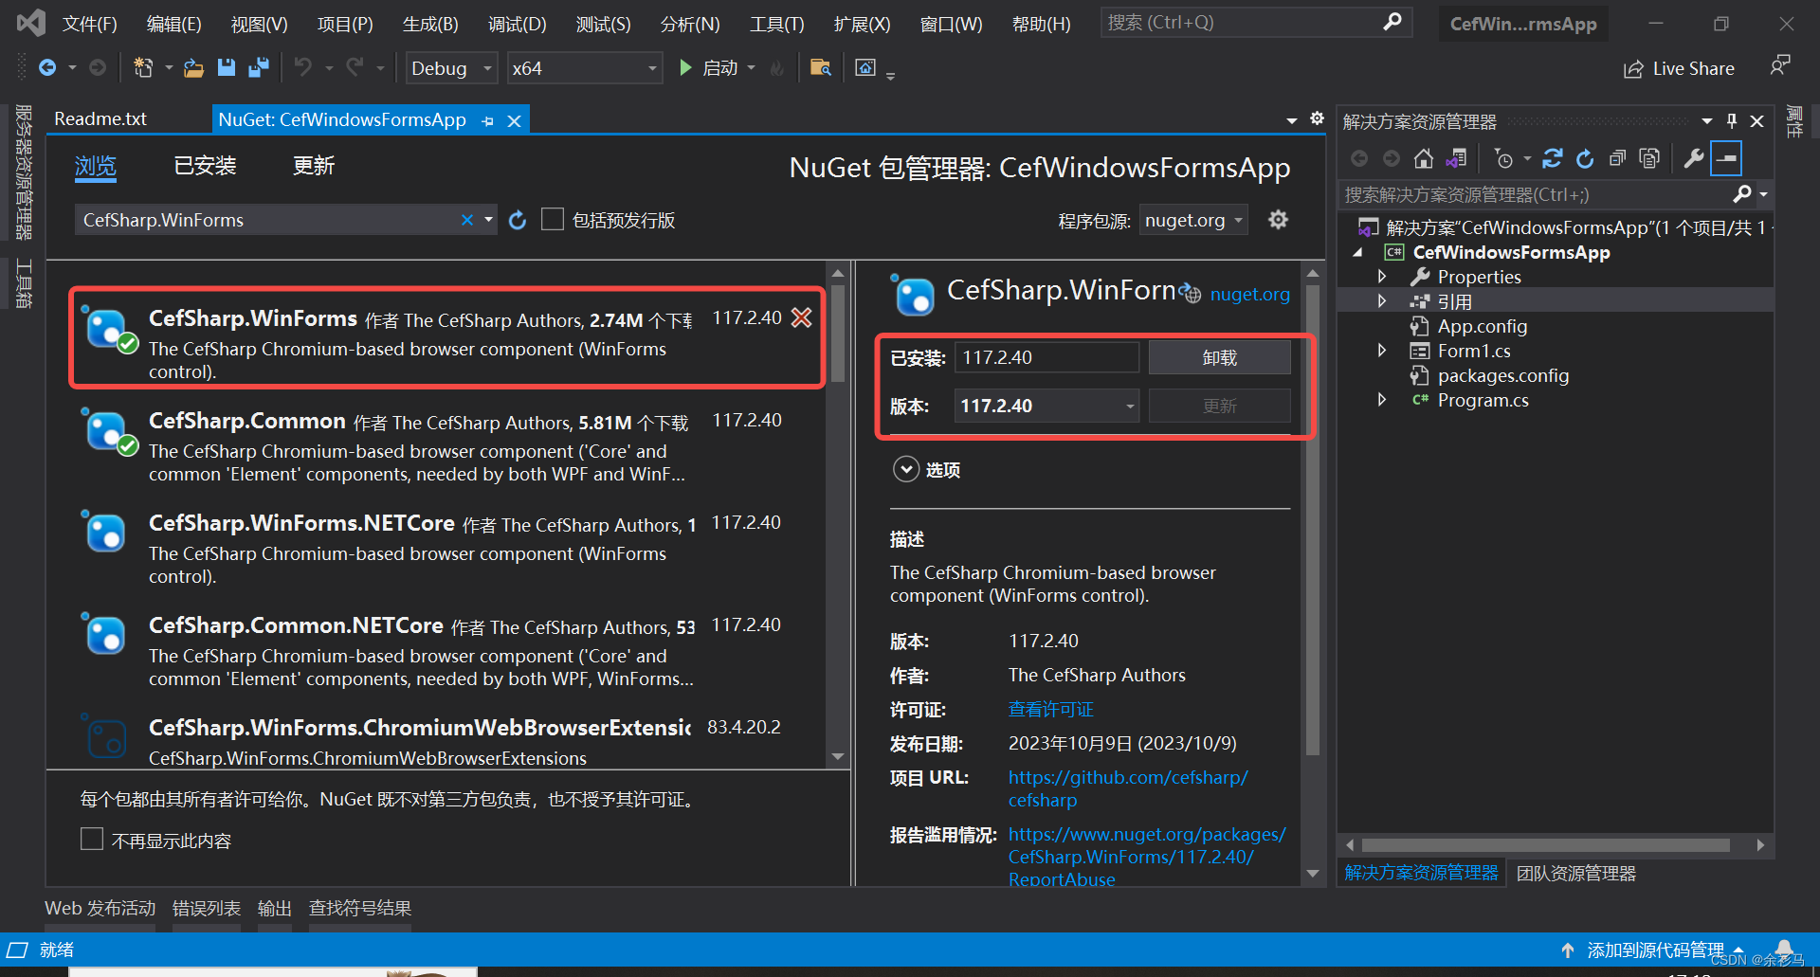Viewport: 1820px width, 977px height.
Task: Enable the 包括预发行版 checkbox
Action: [553, 219]
